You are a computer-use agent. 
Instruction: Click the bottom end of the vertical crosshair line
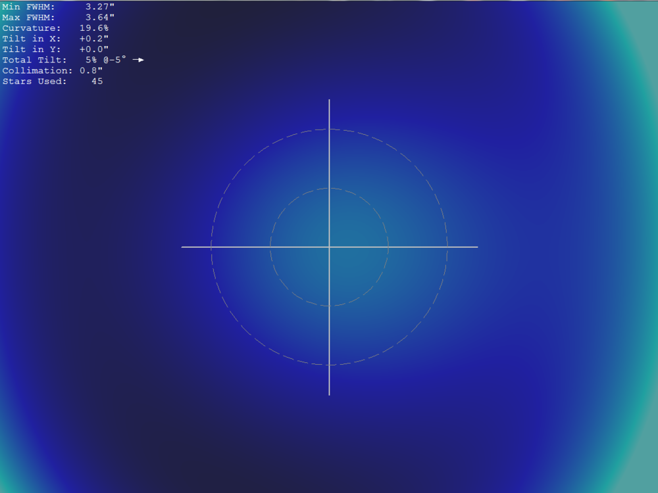(329, 394)
